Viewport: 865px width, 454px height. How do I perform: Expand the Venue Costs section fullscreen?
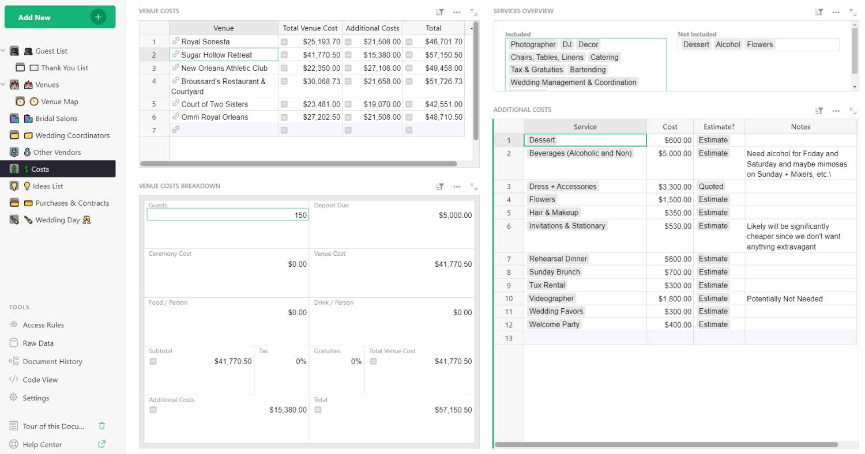point(473,12)
